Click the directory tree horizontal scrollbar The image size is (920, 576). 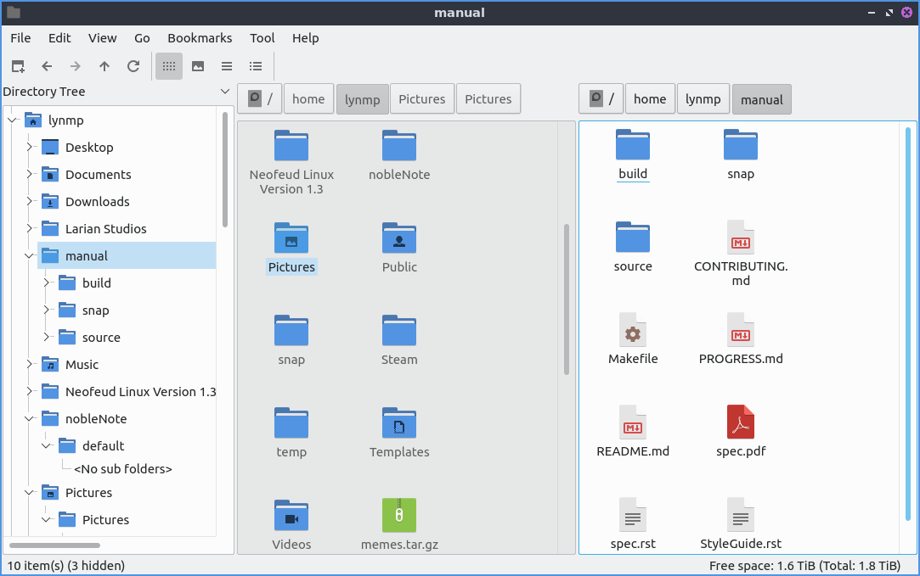pos(54,545)
